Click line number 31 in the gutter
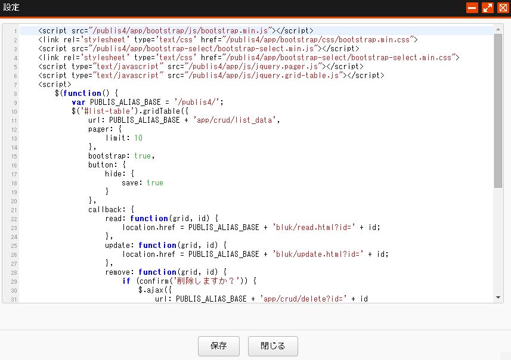511x360 pixels. 14,299
